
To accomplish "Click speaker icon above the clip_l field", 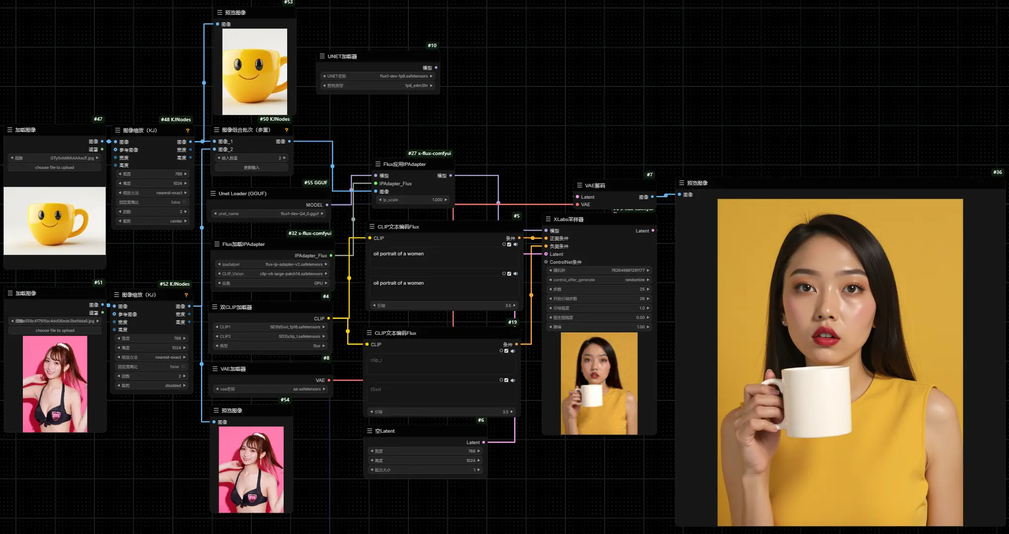I will click(513, 351).
